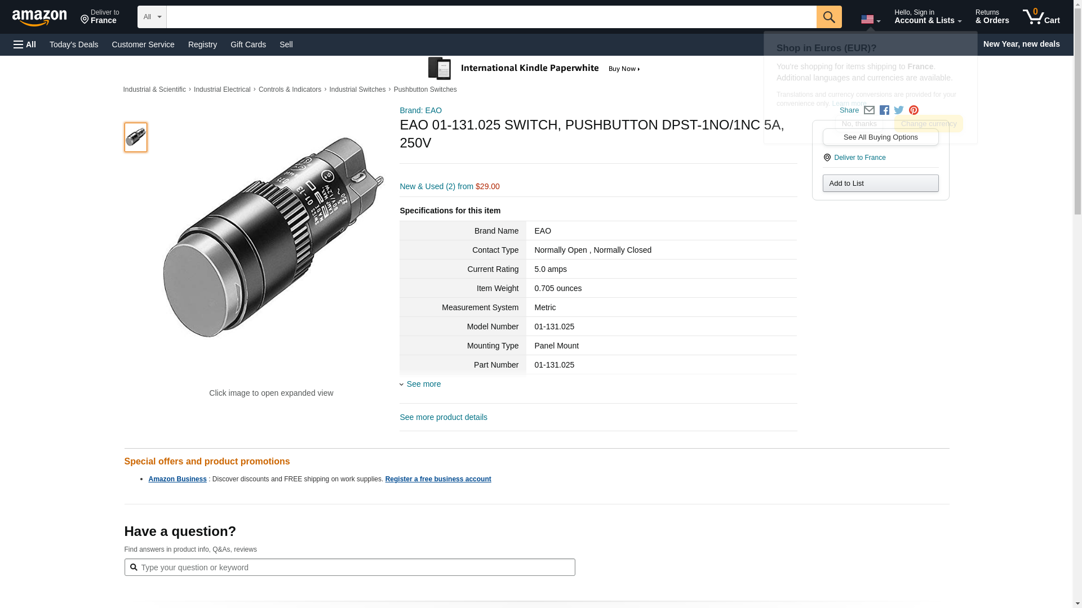The width and height of the screenshot is (1082, 608).
Task: Open Add to List dropdown
Action: tap(880, 184)
